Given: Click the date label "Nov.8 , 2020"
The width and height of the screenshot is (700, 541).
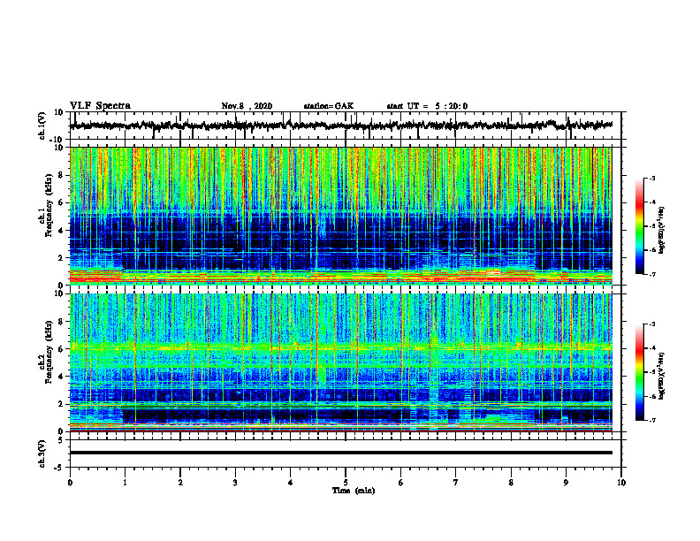Looking at the screenshot, I should tap(247, 106).
